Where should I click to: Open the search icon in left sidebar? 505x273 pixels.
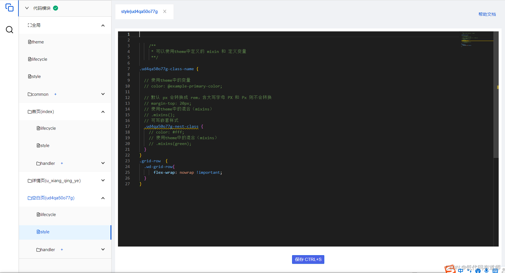pyautogui.click(x=9, y=30)
